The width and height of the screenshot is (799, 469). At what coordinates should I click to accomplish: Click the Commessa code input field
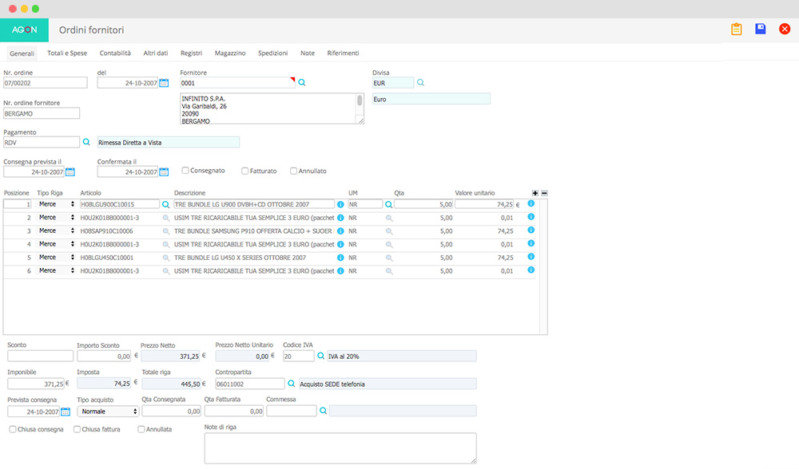pyautogui.click(x=292, y=411)
